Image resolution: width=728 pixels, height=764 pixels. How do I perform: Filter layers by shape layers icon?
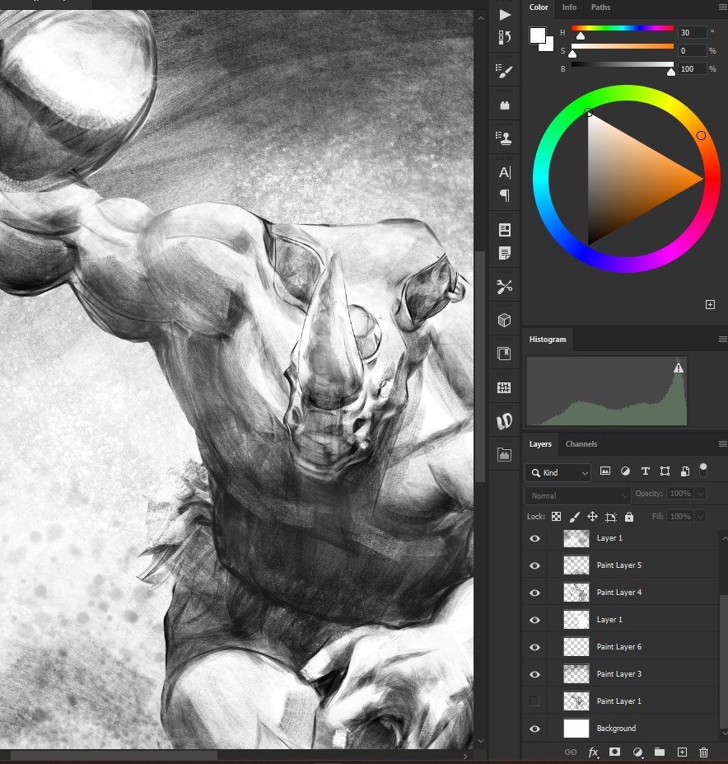pyautogui.click(x=665, y=471)
